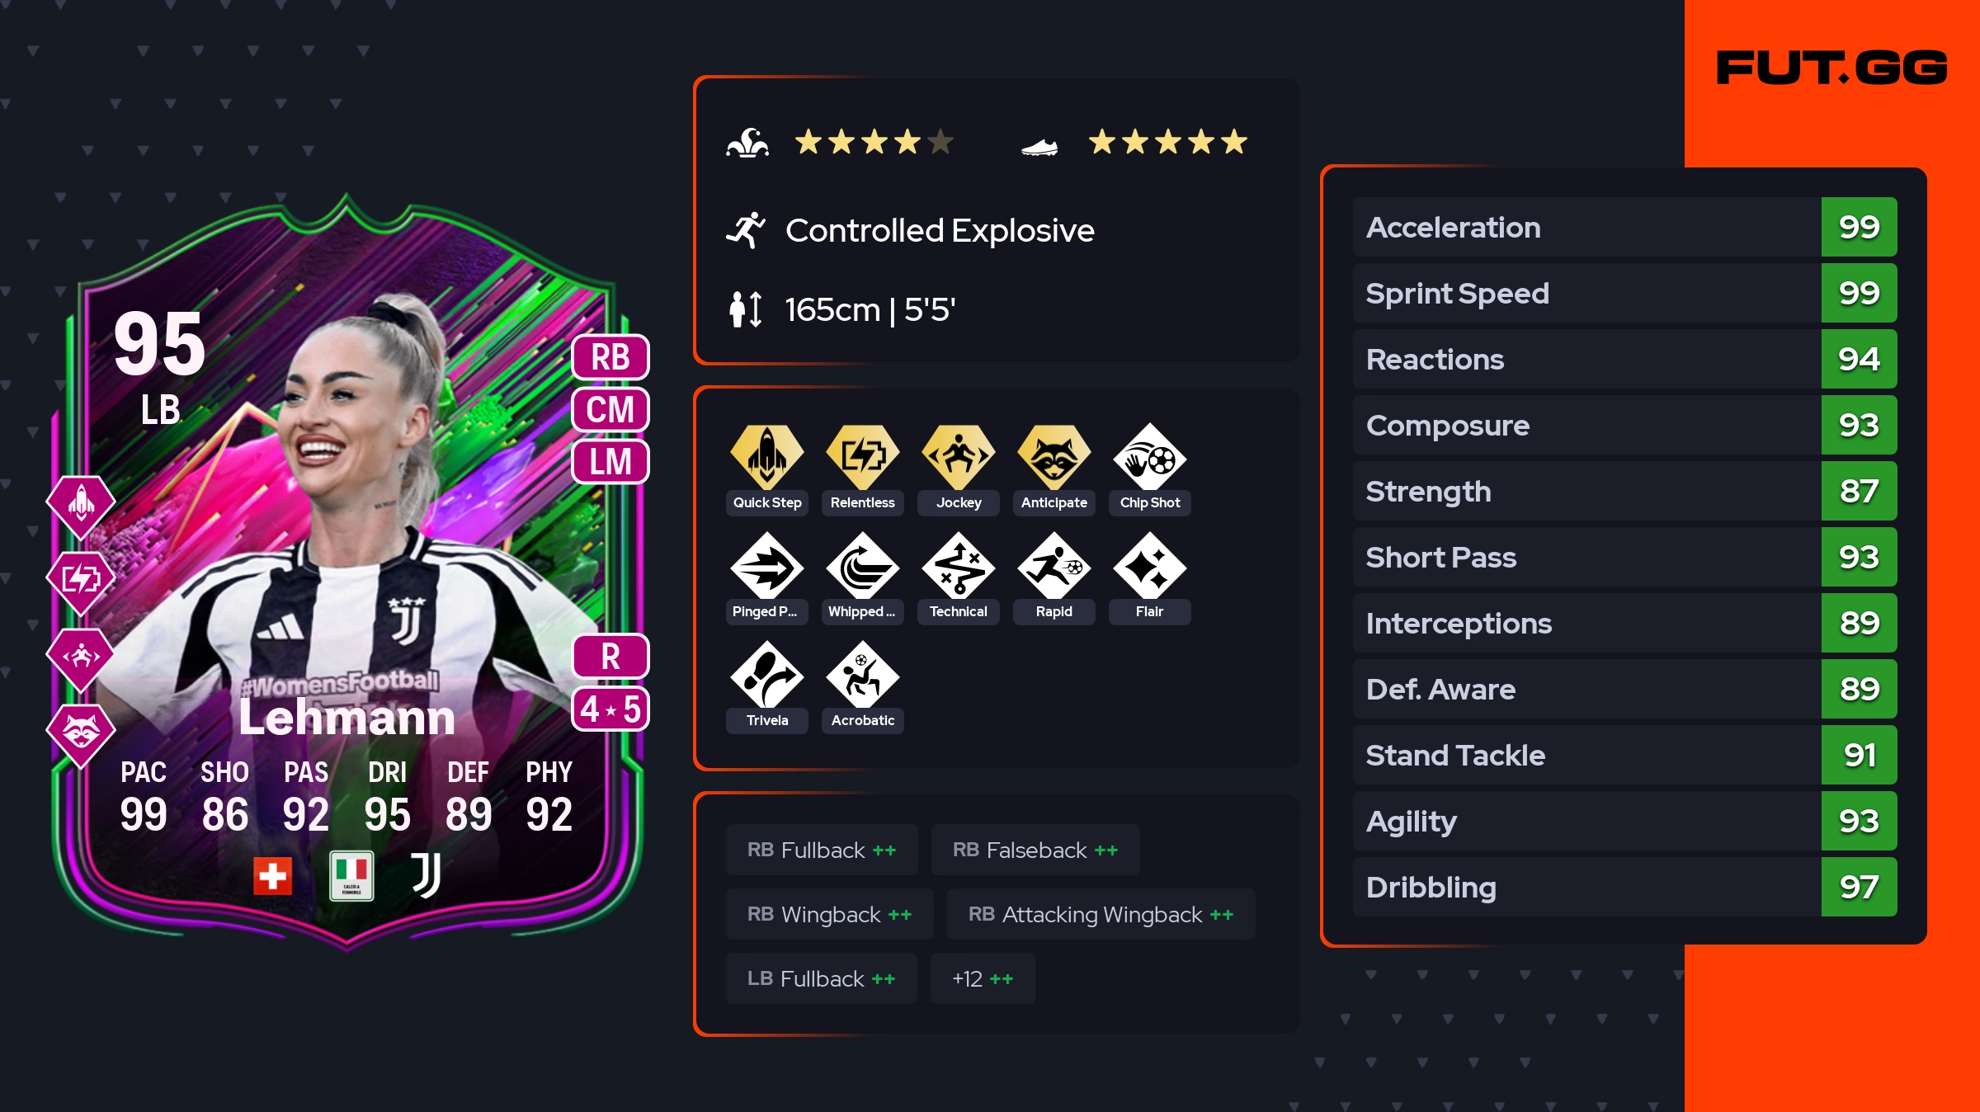1980x1112 pixels.
Task: Click the Acrobatic playstyle icon
Action: click(863, 675)
